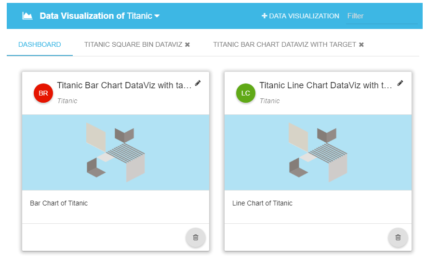Click the Titanic Bar Chart DataViz title
The width and height of the screenshot is (427, 260).
pos(124,85)
